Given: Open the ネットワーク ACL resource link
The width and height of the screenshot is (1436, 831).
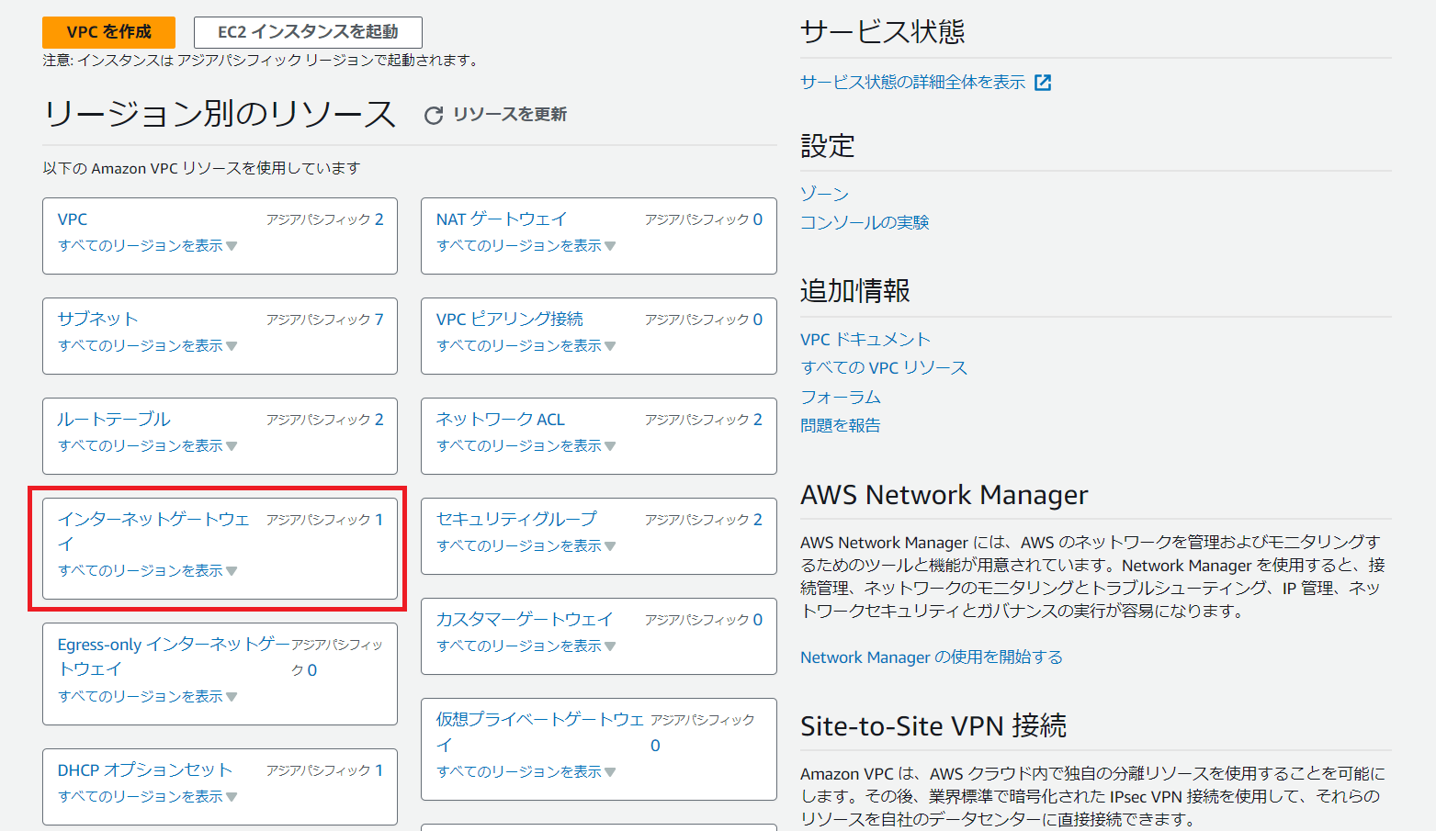Looking at the screenshot, I should click(x=500, y=420).
